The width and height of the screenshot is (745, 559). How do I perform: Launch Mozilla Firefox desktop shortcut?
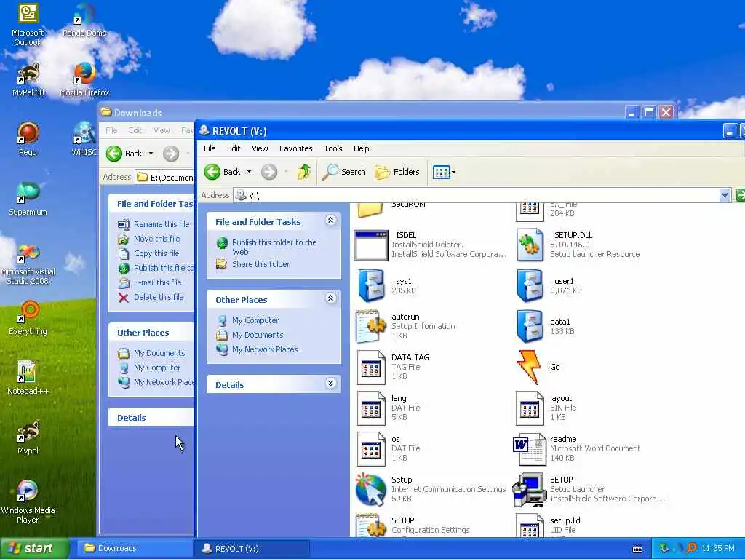pos(84,79)
